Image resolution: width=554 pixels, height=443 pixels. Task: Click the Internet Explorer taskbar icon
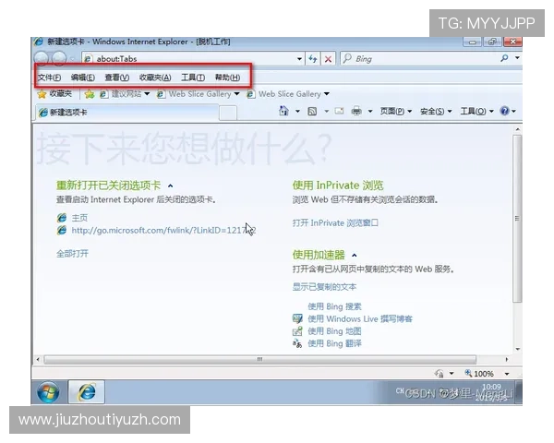coord(87,392)
